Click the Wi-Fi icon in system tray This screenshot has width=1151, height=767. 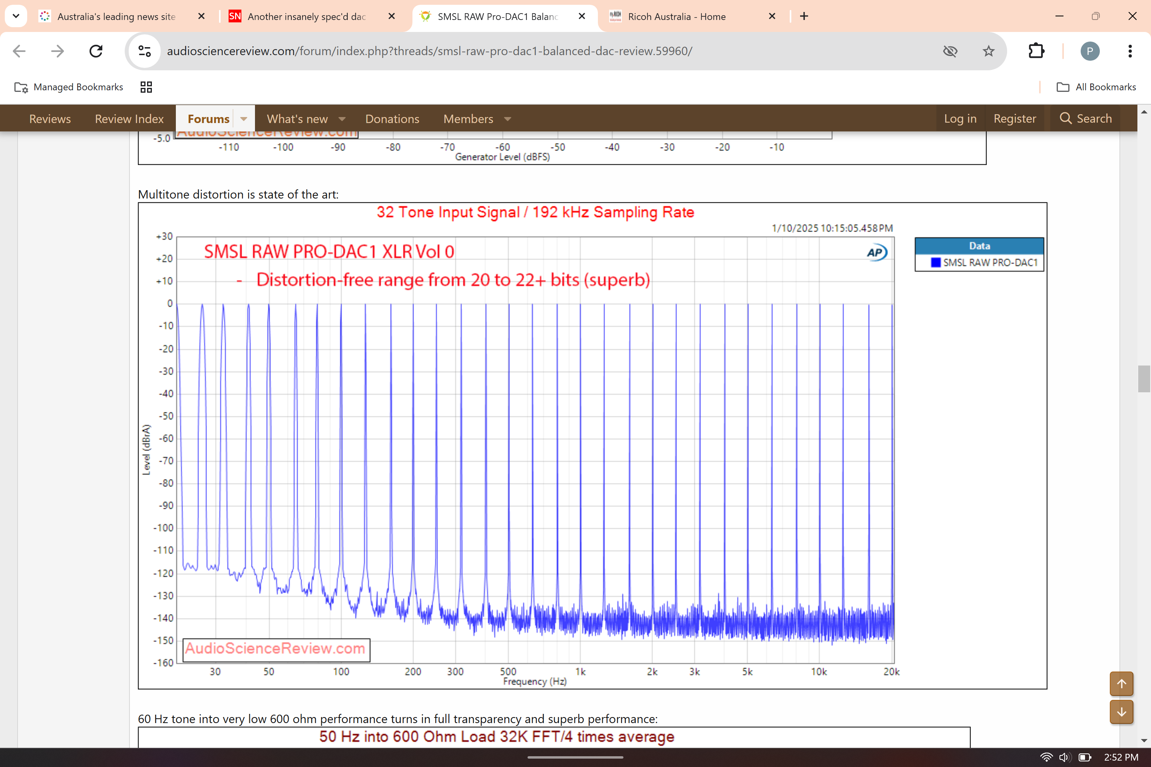(1046, 757)
